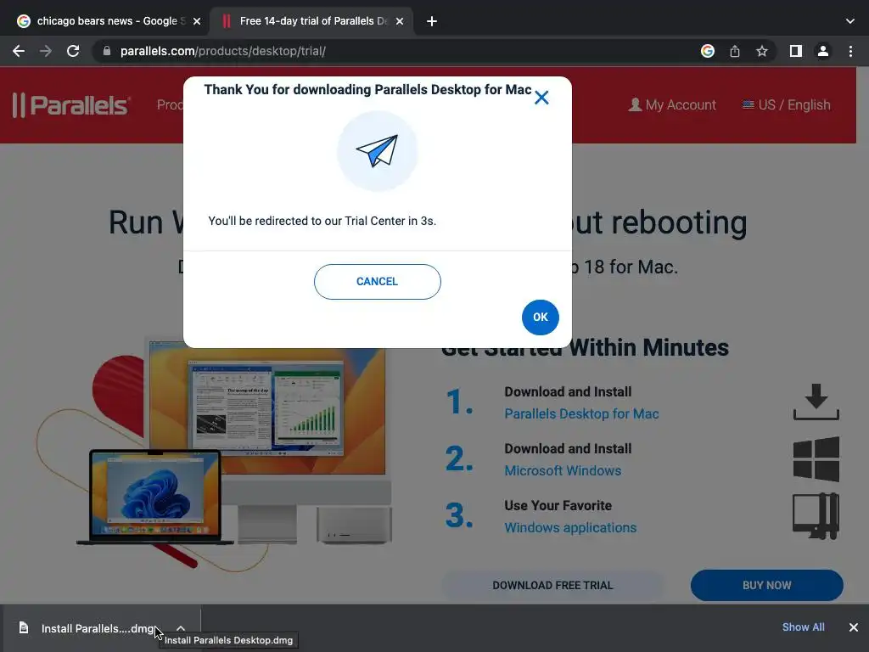The height and width of the screenshot is (652, 869).
Task: Click the BUY NOW button
Action: (x=766, y=586)
